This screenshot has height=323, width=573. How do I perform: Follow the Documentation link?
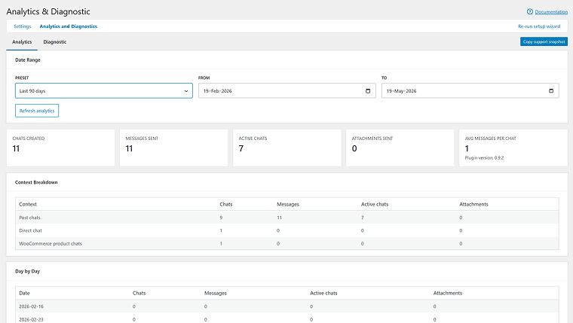click(x=551, y=12)
